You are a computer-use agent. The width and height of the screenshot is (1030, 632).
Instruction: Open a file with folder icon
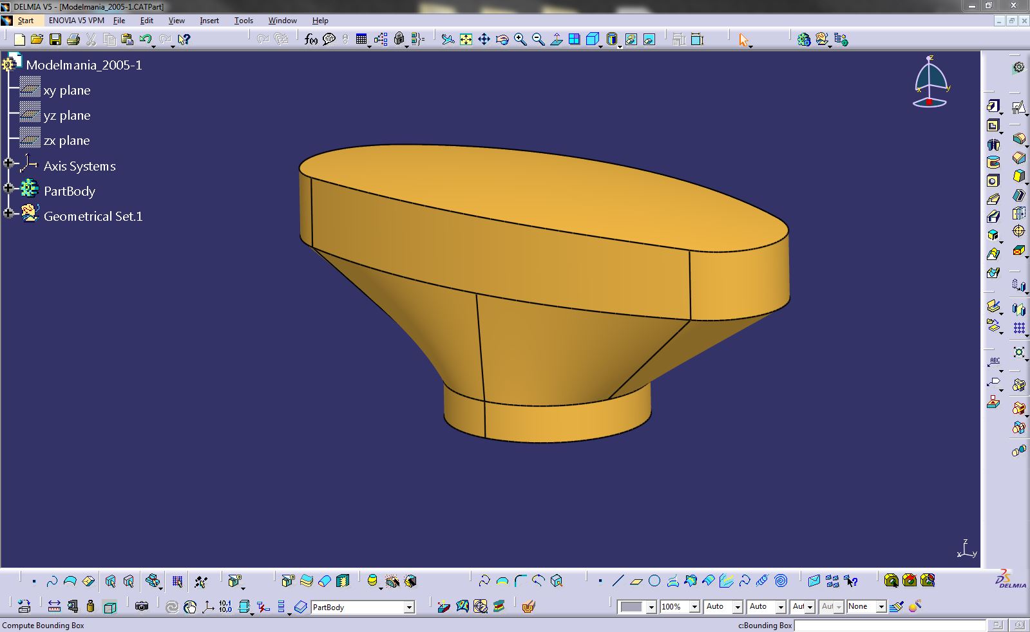[x=37, y=39]
